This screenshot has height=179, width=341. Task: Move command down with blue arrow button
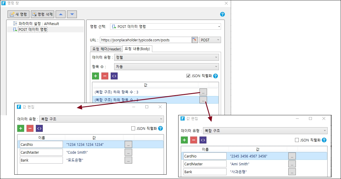(x=72, y=14)
